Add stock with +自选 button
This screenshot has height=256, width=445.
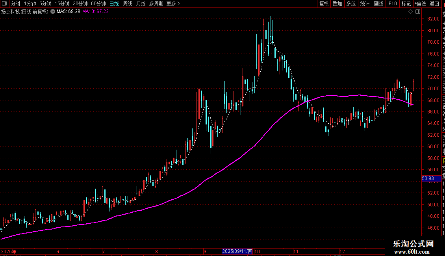[x=420, y=4]
